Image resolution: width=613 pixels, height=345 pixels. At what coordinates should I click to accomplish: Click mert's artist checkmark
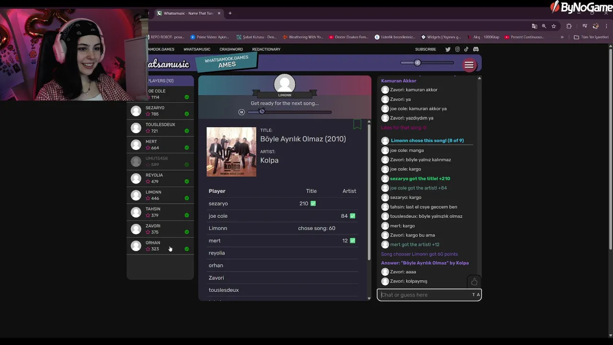coord(352,241)
